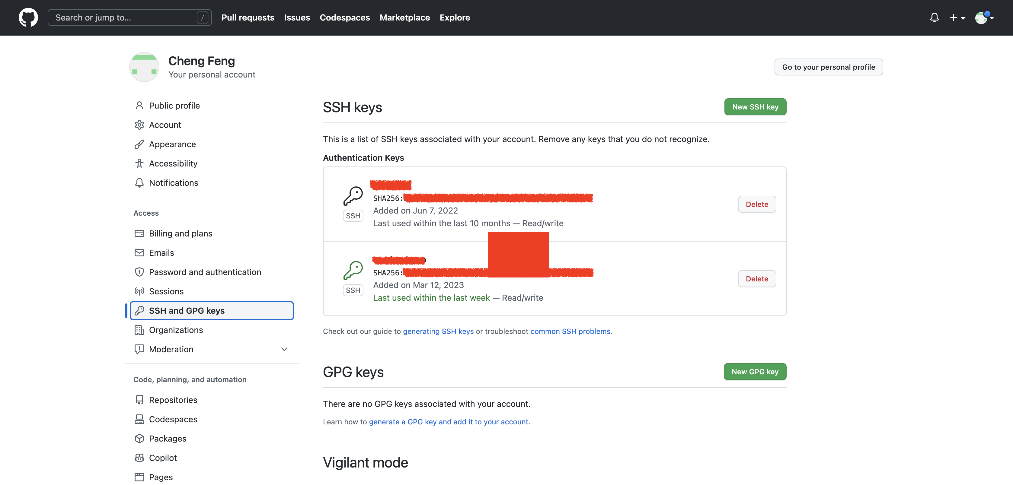
Task: Click the Moderation report icon
Action: coord(139,349)
